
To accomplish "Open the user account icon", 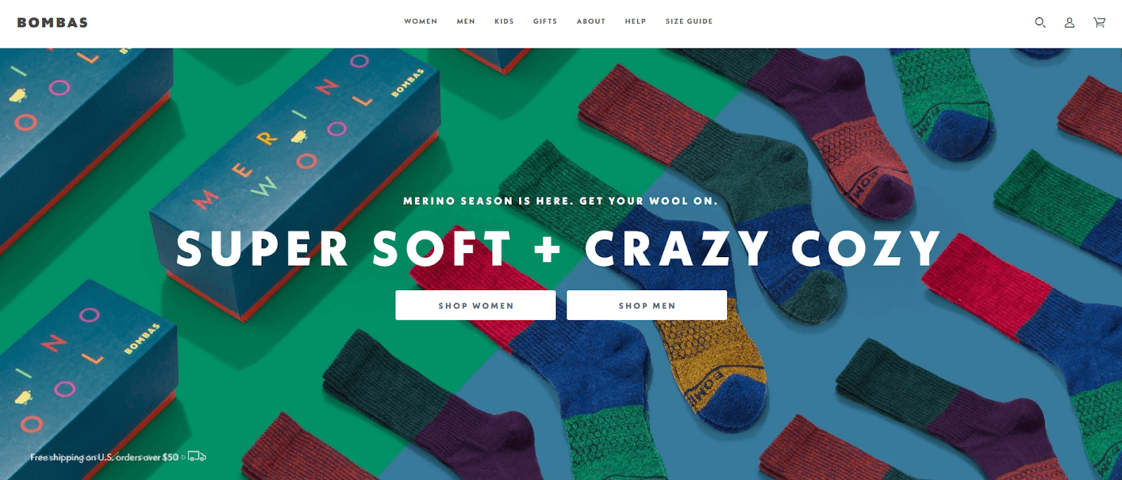I will [1069, 22].
